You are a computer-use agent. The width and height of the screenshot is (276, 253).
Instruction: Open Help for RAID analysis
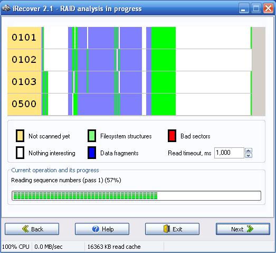pyautogui.click(x=102, y=229)
